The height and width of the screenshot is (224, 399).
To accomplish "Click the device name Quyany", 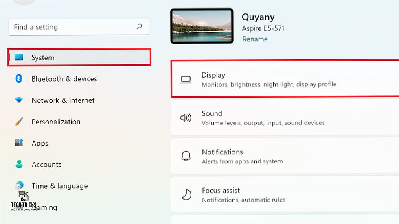I will (258, 17).
